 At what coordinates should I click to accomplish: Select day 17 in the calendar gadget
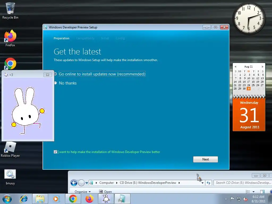click(x=249, y=82)
